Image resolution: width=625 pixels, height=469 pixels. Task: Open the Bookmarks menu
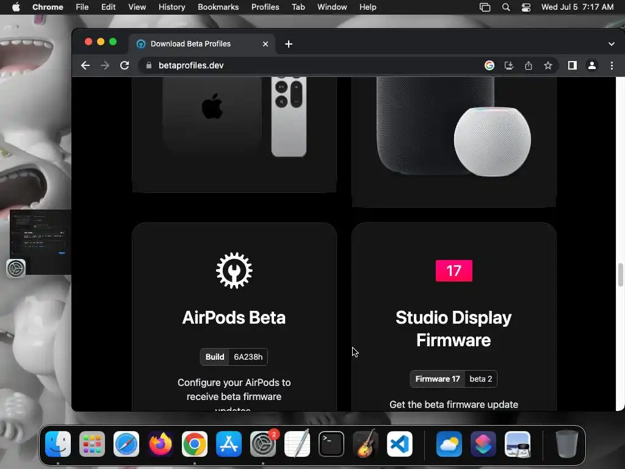[218, 7]
